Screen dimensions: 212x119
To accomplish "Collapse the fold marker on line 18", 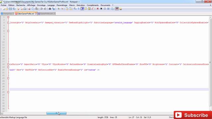I will 8,64.
